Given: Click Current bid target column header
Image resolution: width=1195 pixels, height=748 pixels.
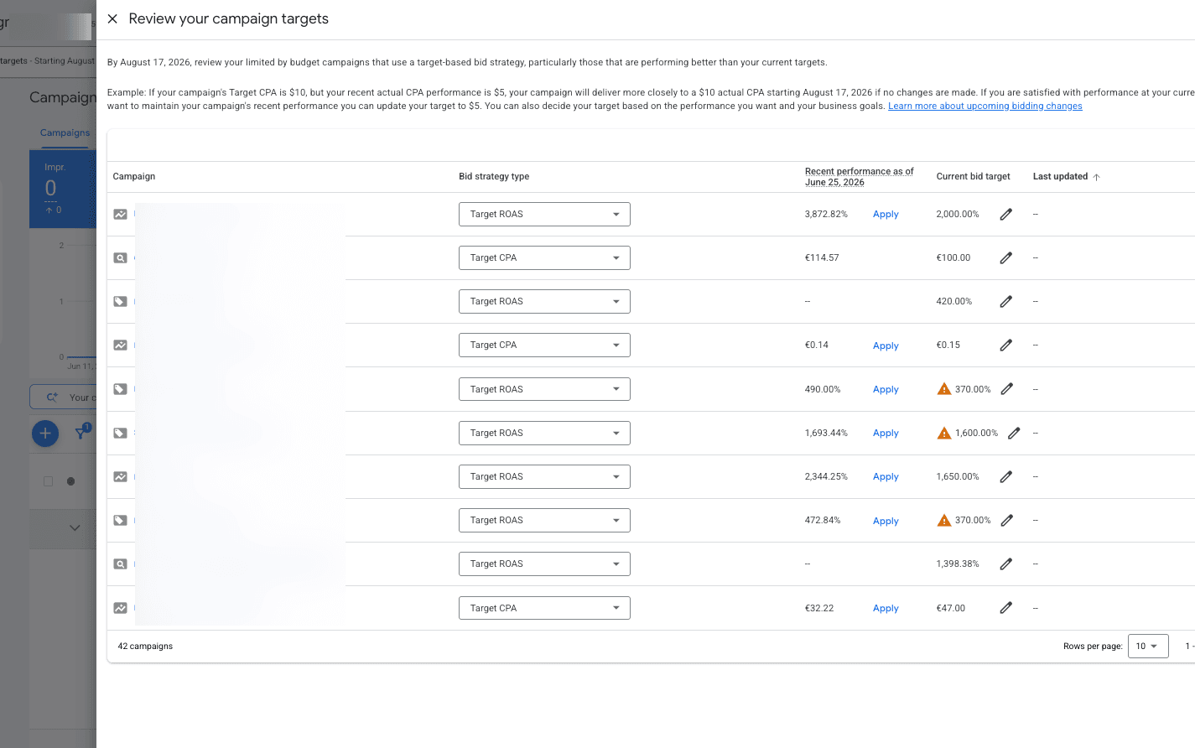Looking at the screenshot, I should coord(973,176).
